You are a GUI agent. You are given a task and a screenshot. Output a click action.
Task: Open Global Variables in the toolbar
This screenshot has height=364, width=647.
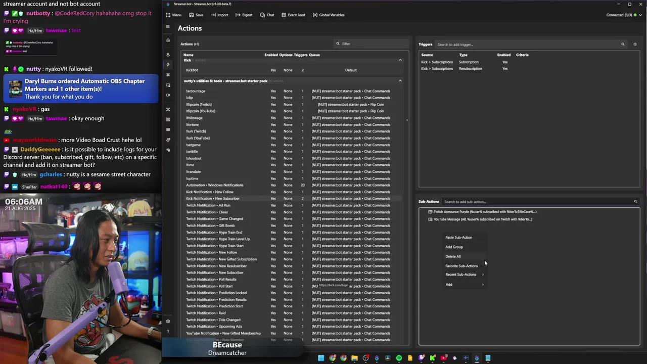click(x=329, y=15)
